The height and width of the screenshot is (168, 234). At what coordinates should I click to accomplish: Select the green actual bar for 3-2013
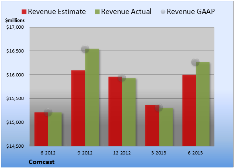pos(166,127)
